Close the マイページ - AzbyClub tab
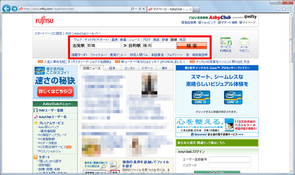The width and height of the screenshot is (295, 175). pos(191,9)
